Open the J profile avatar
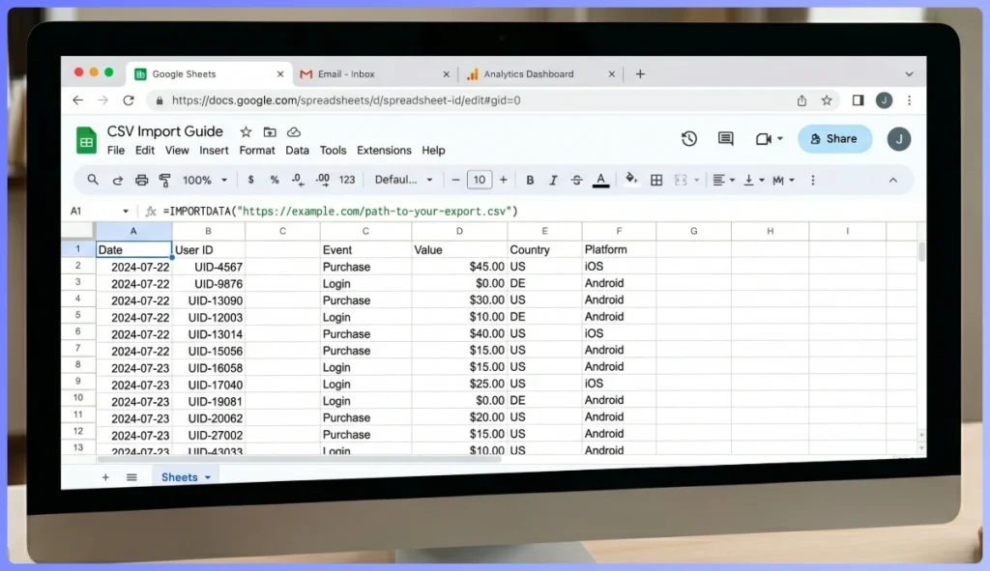 pyautogui.click(x=899, y=138)
